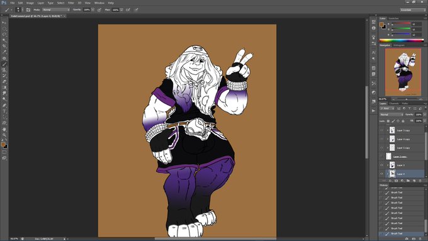Open the Image menu
Image resolution: width=428 pixels, height=241 pixels.
[x=30, y=3]
